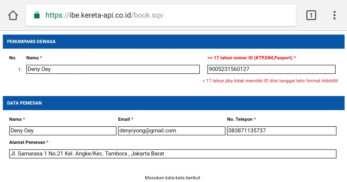Tap the browser home icon
Image resolution: width=347 pixels, height=182 pixels.
[13, 15]
